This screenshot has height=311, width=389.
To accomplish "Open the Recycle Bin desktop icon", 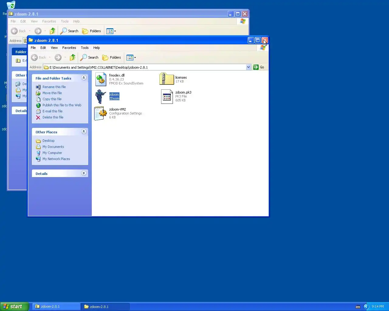I will [x=11, y=5].
